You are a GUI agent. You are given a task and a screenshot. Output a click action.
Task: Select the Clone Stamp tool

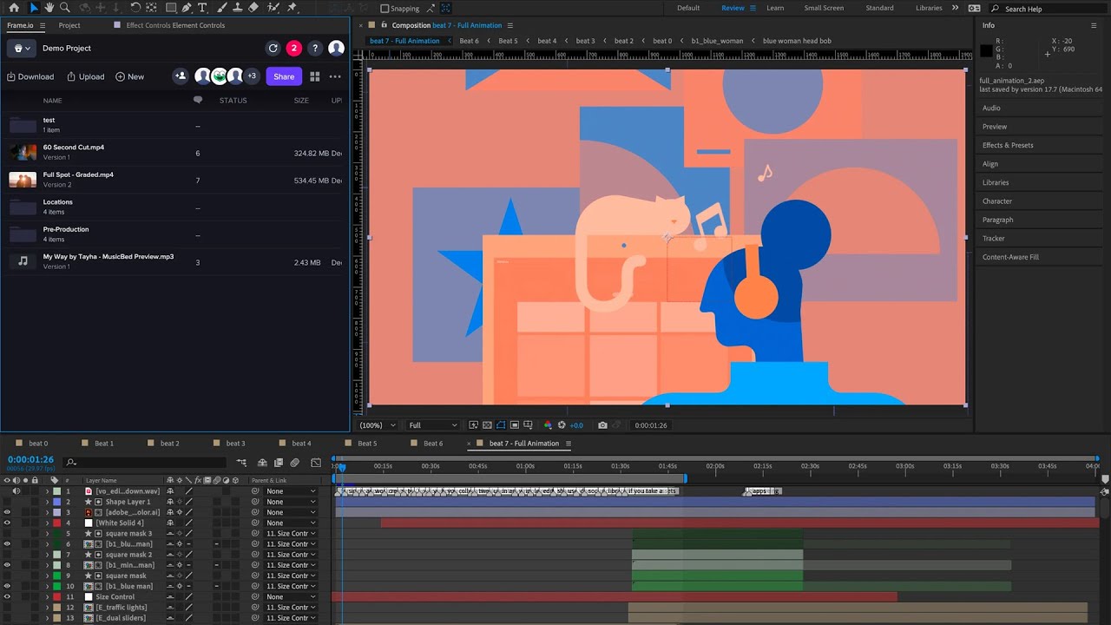point(238,8)
